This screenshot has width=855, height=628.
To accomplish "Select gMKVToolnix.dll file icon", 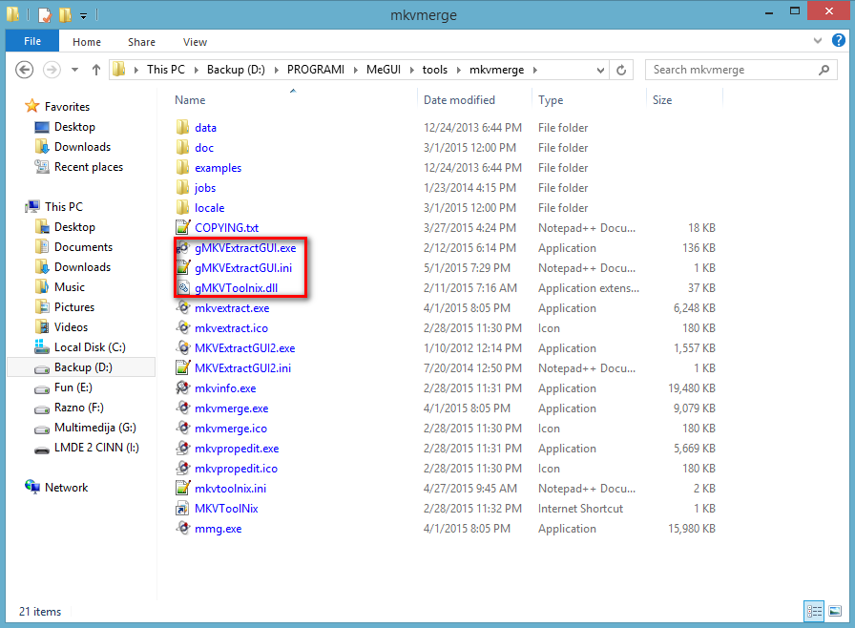I will (x=182, y=288).
